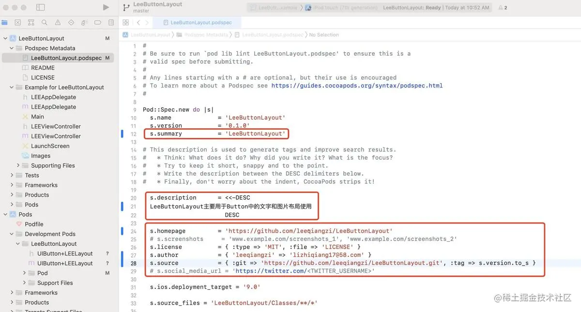Screen dimensions: 581x312
Task: Open the Find navigator magnifier
Action: coord(45,22)
